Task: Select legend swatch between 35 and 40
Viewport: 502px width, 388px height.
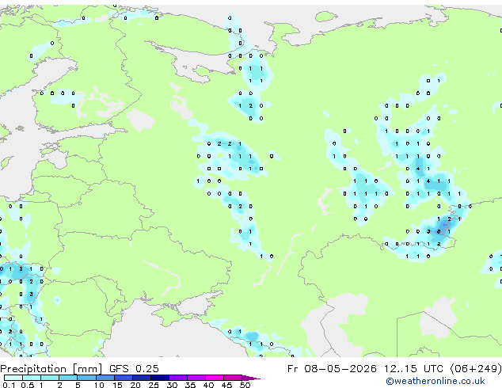Action: tap(196, 378)
